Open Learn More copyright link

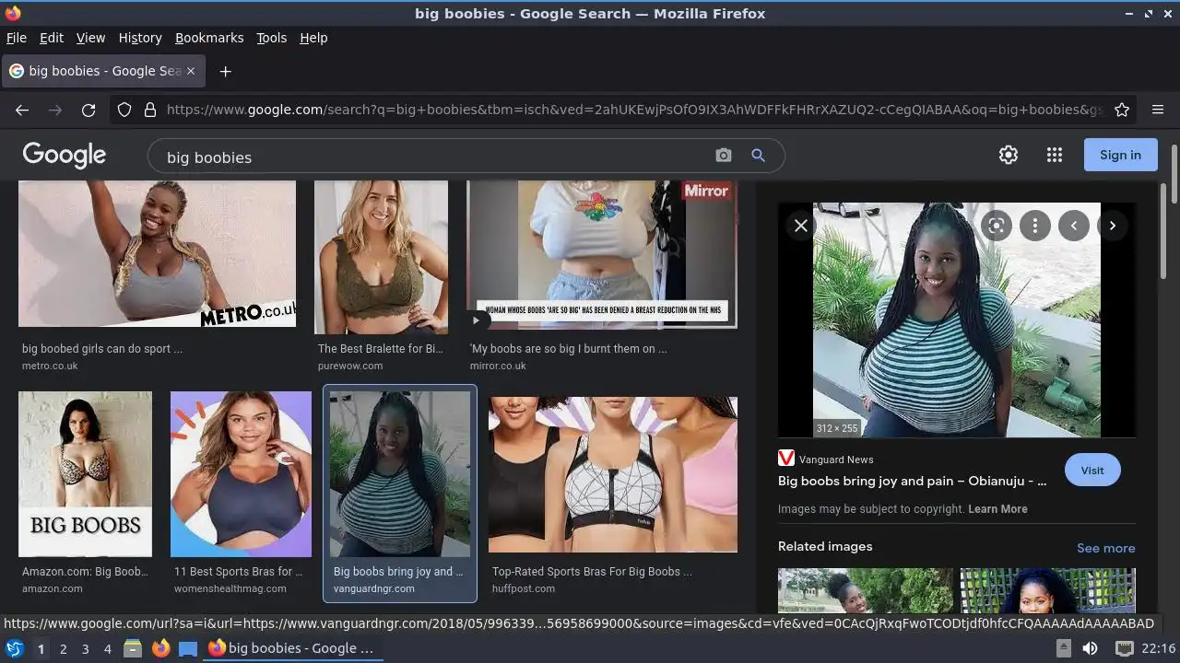coord(997,508)
